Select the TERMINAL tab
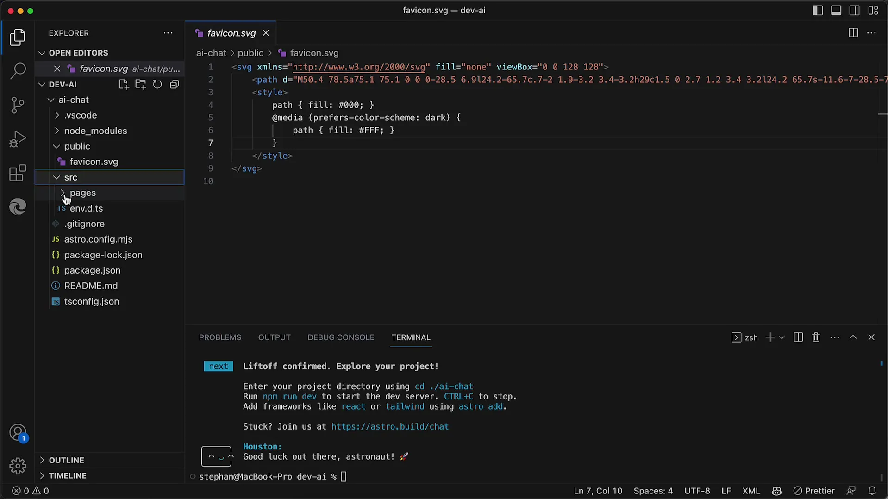This screenshot has height=499, width=888. click(x=411, y=337)
